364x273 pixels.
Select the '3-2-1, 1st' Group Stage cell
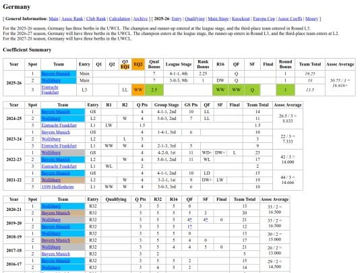coord(166,180)
